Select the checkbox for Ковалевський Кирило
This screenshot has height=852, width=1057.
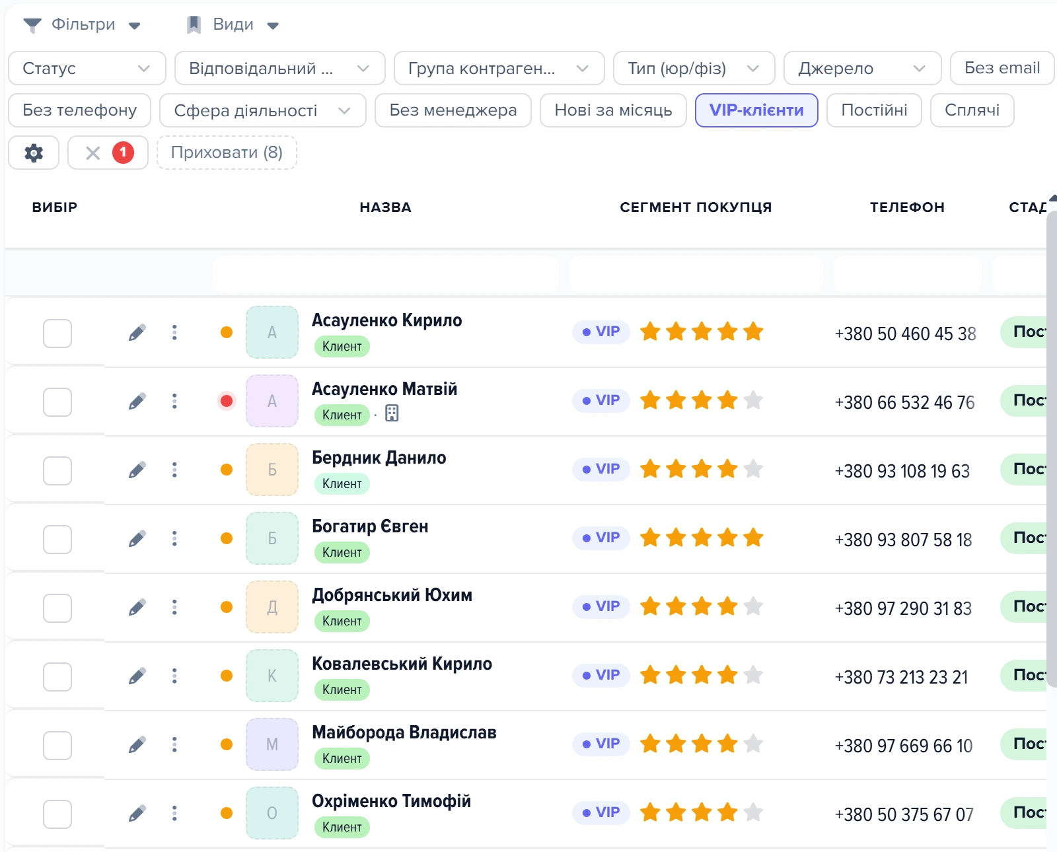(x=57, y=677)
